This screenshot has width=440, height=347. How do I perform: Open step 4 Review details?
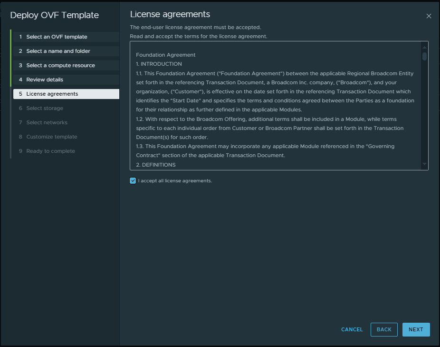[x=45, y=79]
